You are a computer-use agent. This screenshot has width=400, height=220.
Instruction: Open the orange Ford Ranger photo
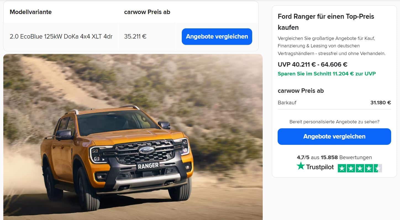tap(133, 137)
